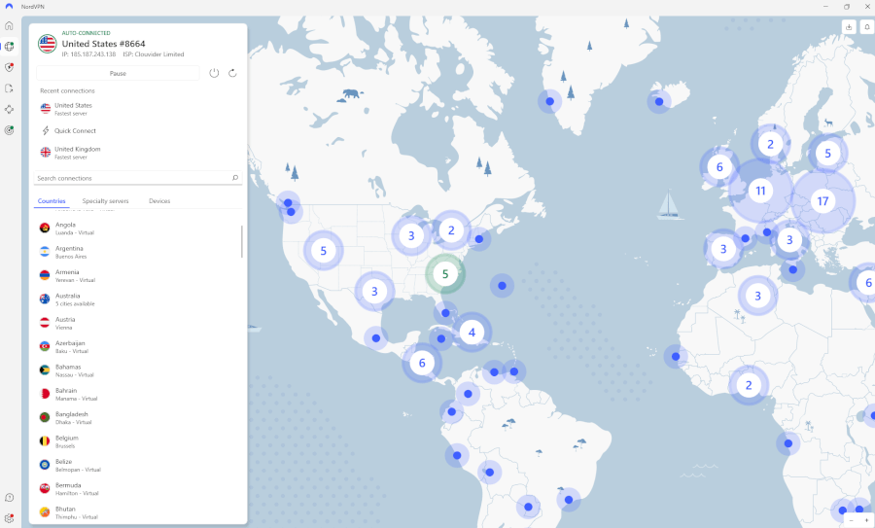
Task: Click the power disconnect icon
Action: pyautogui.click(x=214, y=73)
